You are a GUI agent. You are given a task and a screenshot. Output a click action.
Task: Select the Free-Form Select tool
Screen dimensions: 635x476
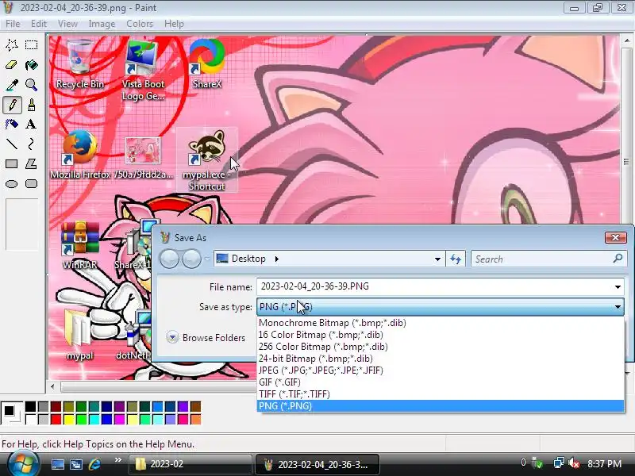click(x=12, y=44)
